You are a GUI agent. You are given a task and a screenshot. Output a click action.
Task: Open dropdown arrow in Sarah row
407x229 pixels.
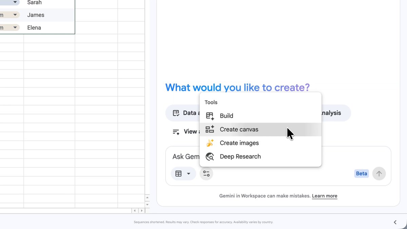pyautogui.click(x=15, y=2)
